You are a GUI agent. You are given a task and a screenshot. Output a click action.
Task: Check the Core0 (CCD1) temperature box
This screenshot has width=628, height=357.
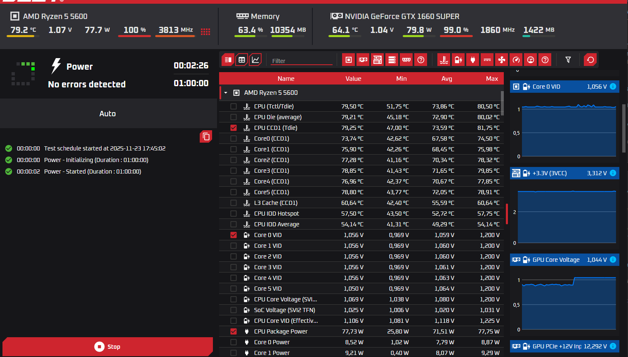pos(234,139)
